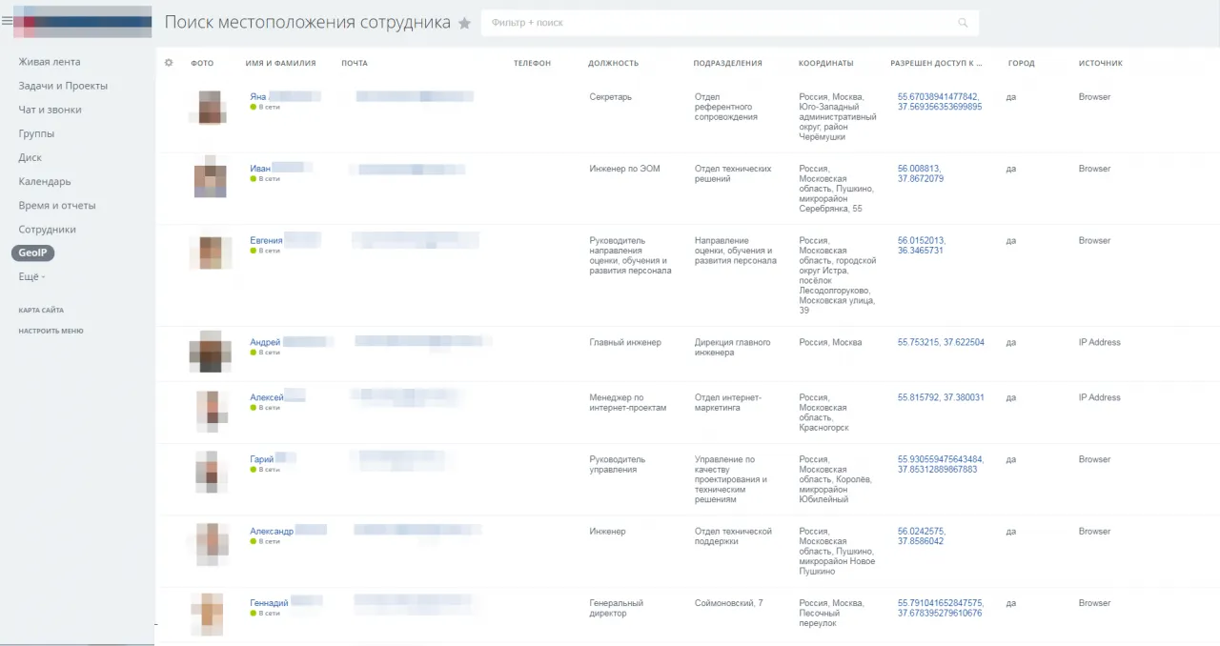Select Календарь in the sidebar
The image size is (1220, 646).
click(45, 181)
